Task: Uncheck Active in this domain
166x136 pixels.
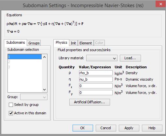Action: 11,113
